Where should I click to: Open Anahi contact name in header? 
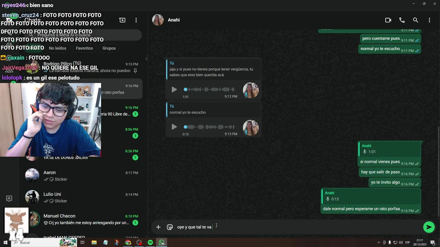tap(174, 20)
